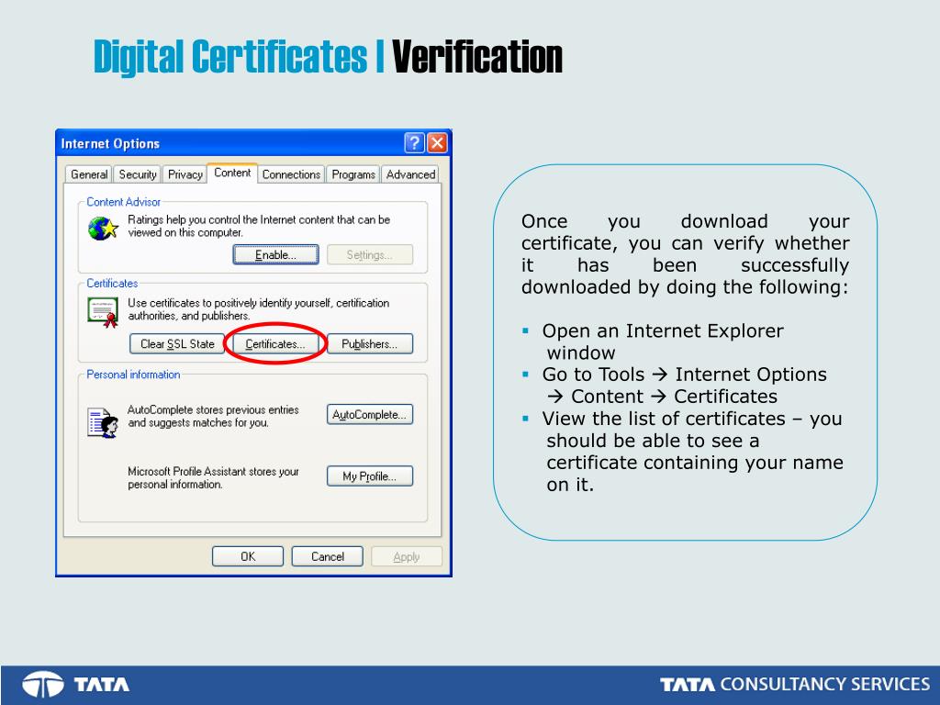Click the Personal information group label
The height and width of the screenshot is (705, 940).
[x=133, y=375]
